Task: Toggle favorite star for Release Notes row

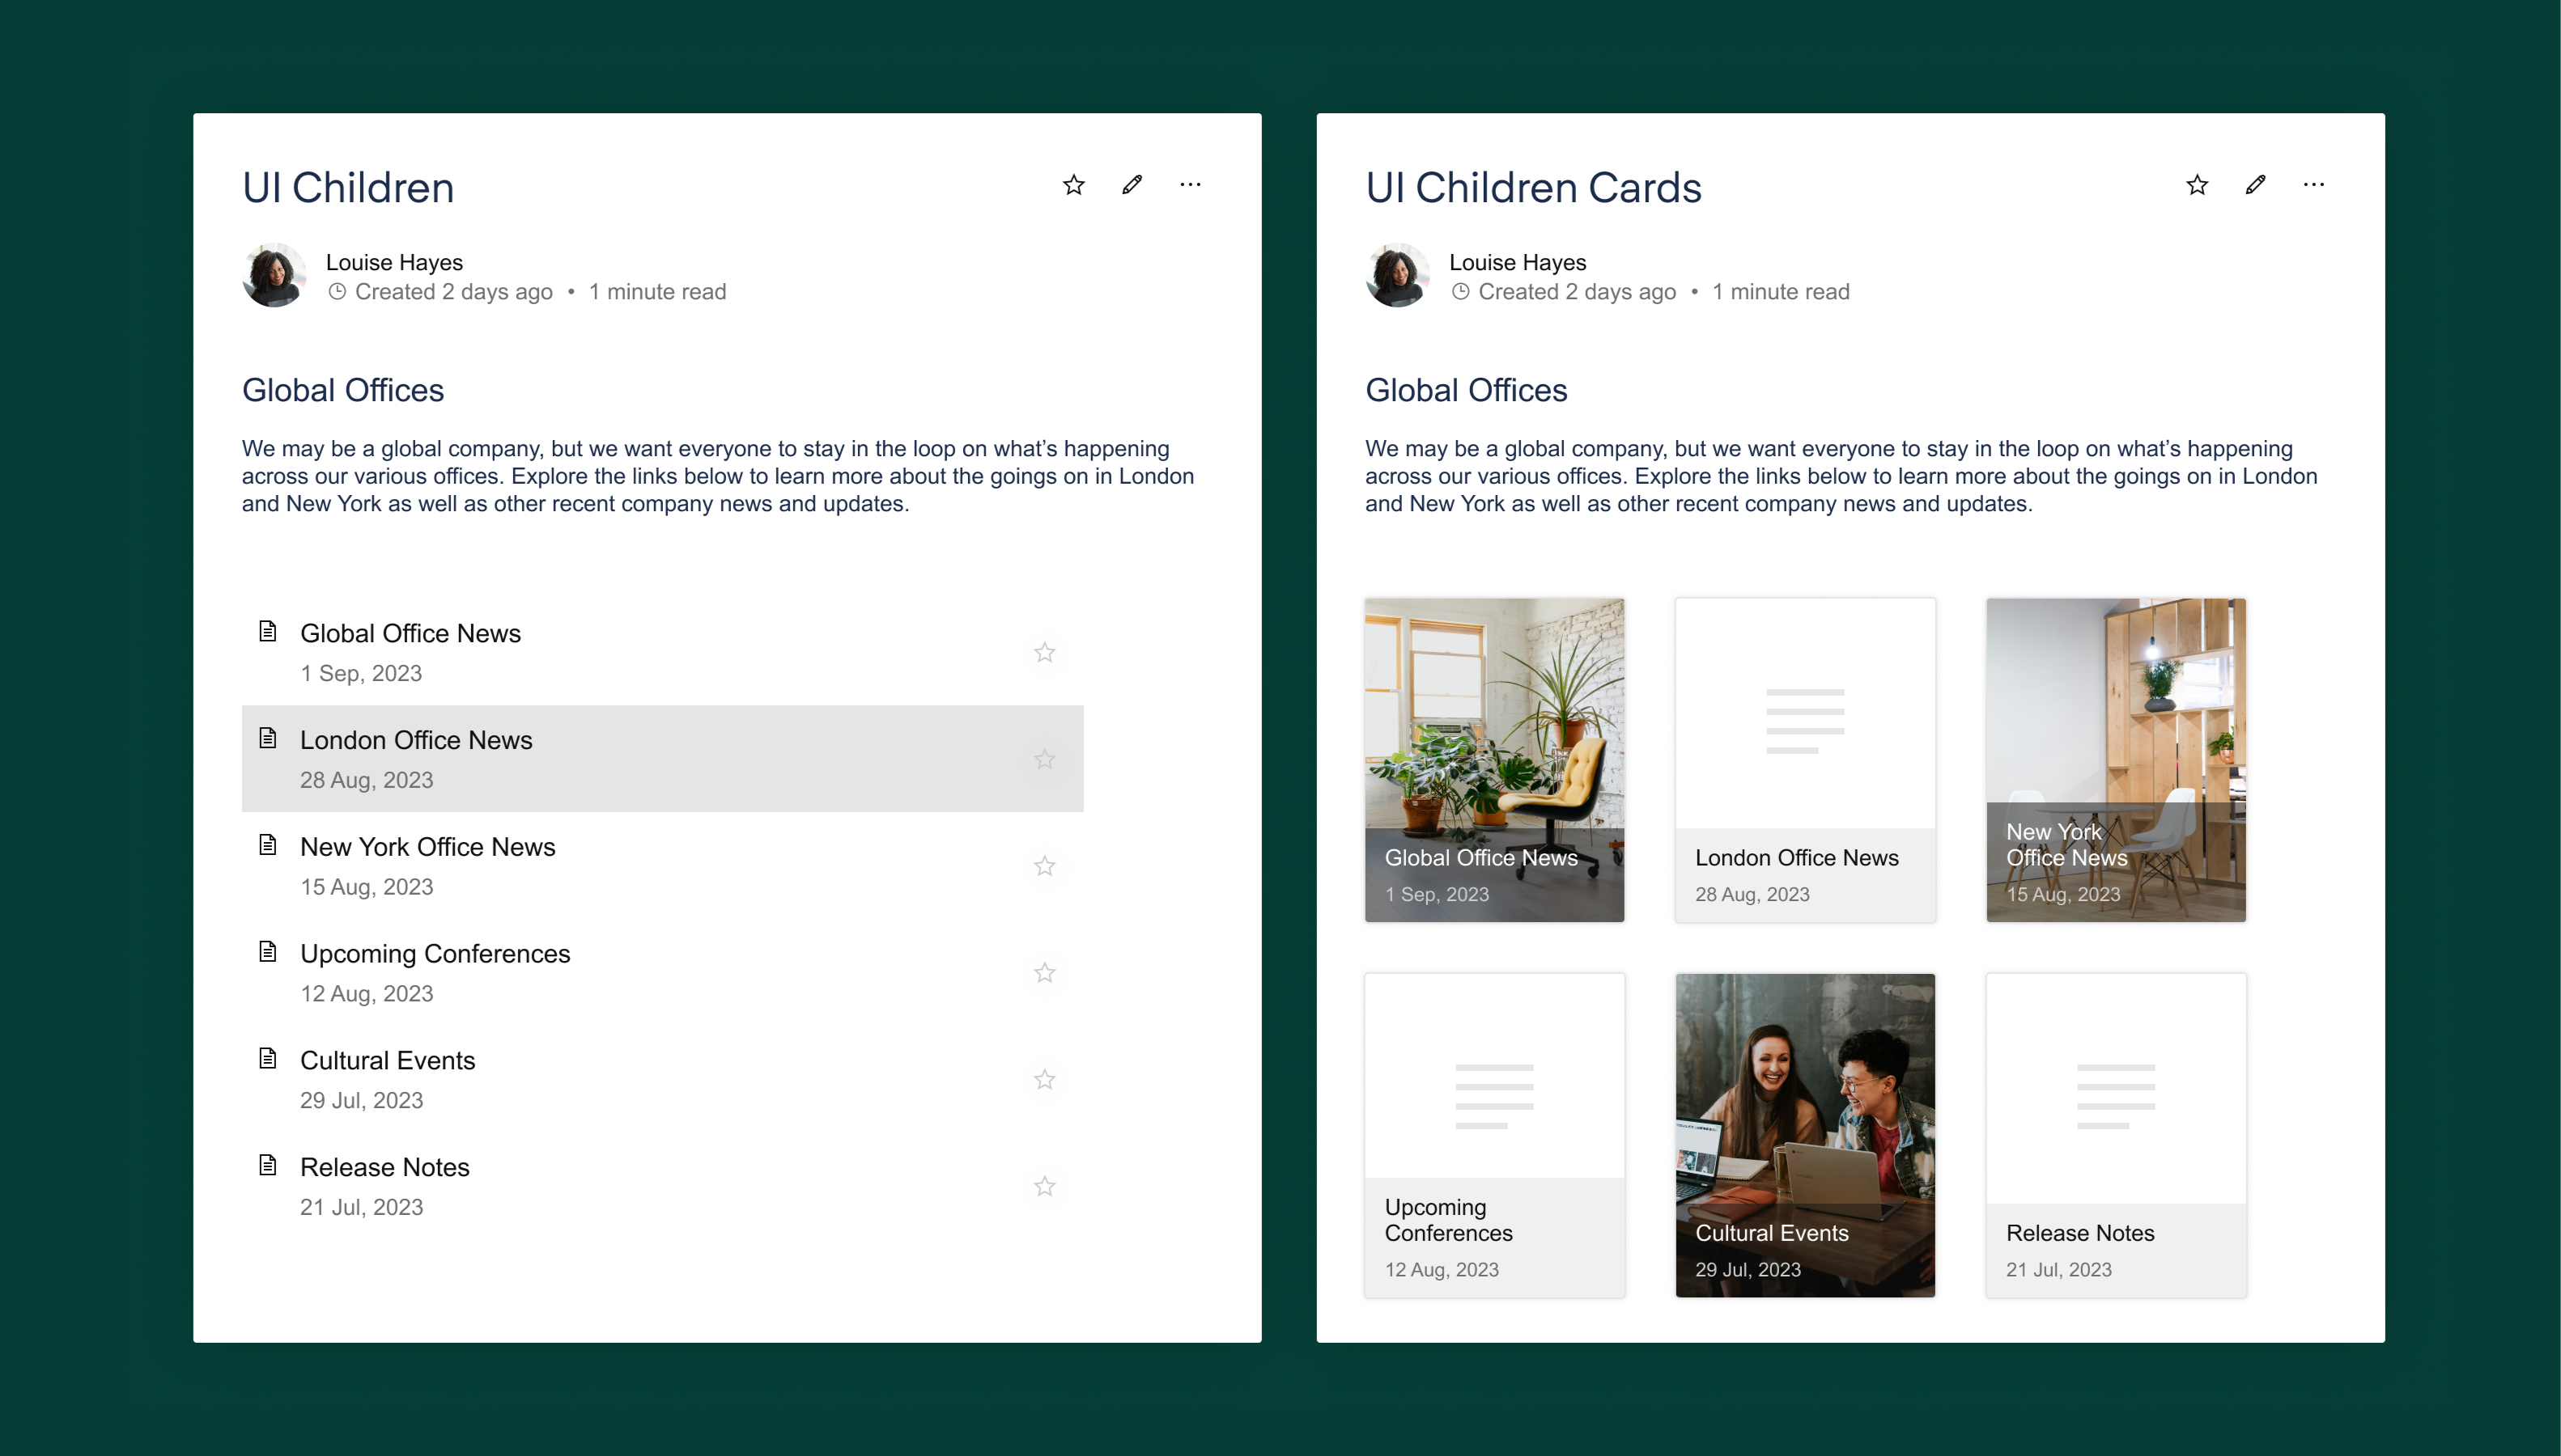Action: (1044, 1187)
